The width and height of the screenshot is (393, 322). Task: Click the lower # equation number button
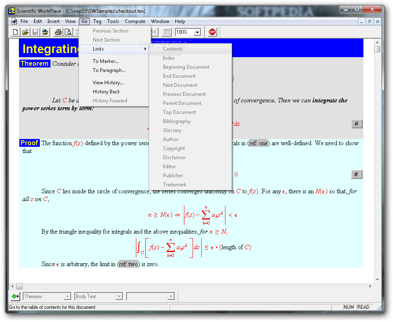356,174
